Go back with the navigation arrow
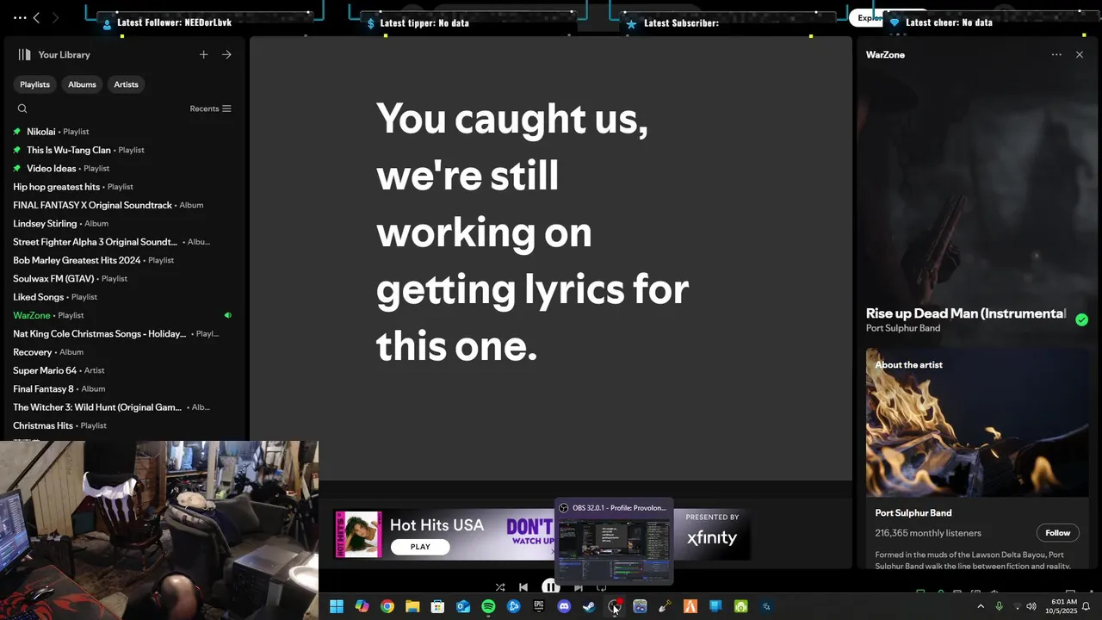The height and width of the screenshot is (620, 1102). tap(36, 17)
